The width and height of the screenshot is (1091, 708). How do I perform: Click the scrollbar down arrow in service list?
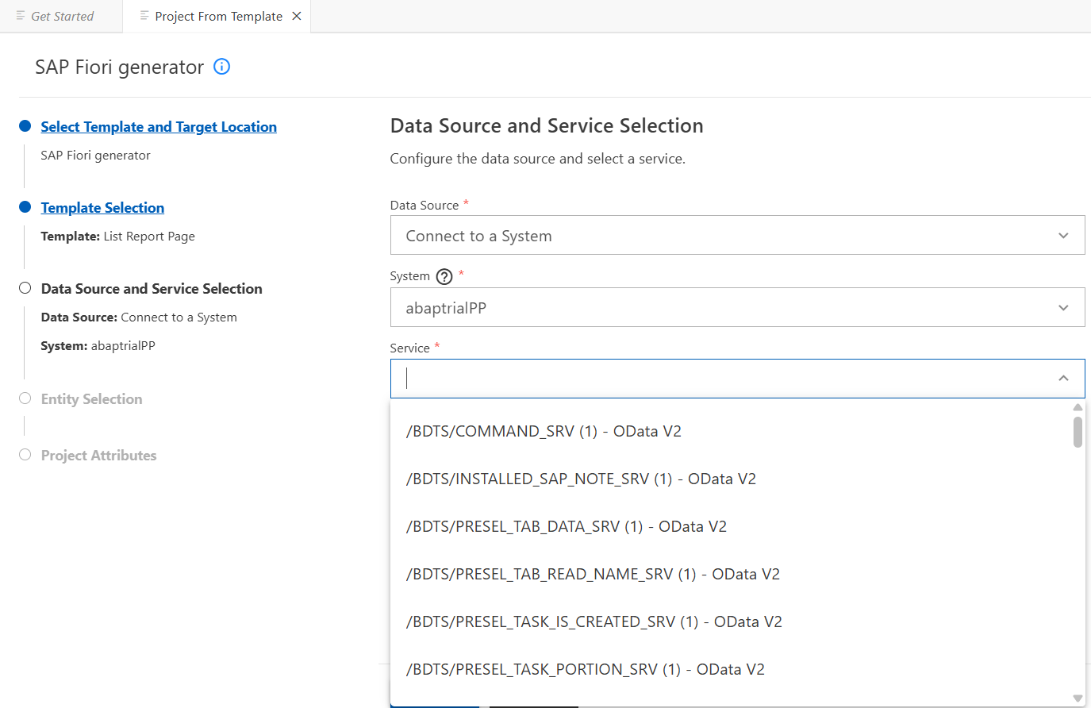click(1078, 698)
